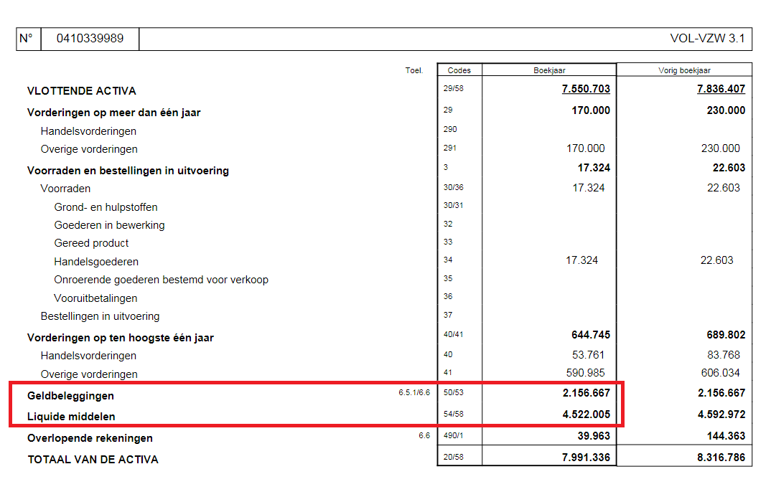
Task: Click the 'Gereed product' row label
Action: (91, 243)
